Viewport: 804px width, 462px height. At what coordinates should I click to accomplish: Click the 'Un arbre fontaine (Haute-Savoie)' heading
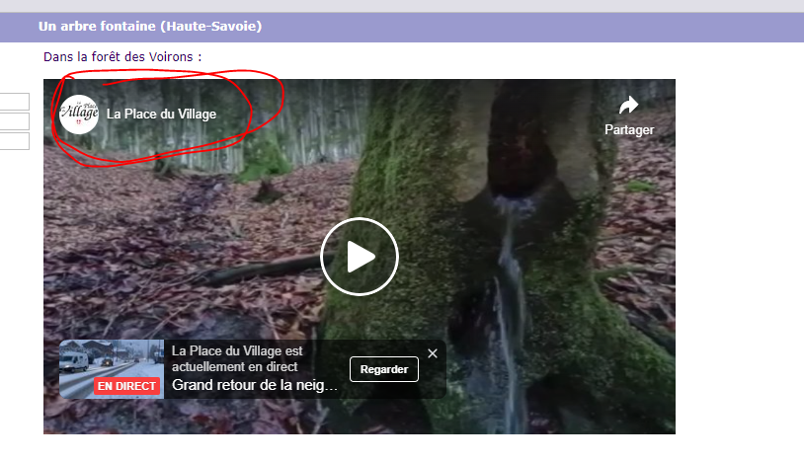click(x=150, y=26)
